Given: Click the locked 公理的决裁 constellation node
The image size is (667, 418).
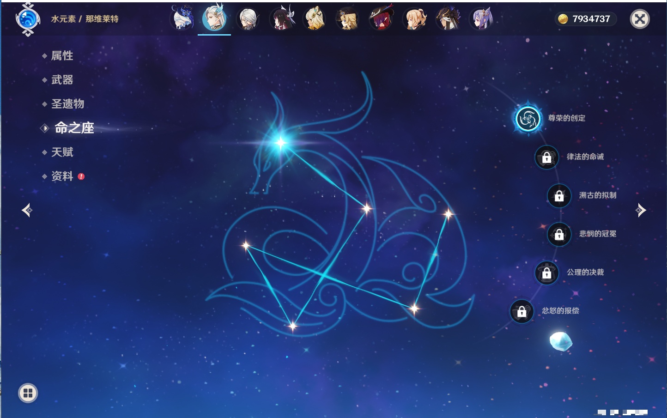Looking at the screenshot, I should pyautogui.click(x=546, y=273).
